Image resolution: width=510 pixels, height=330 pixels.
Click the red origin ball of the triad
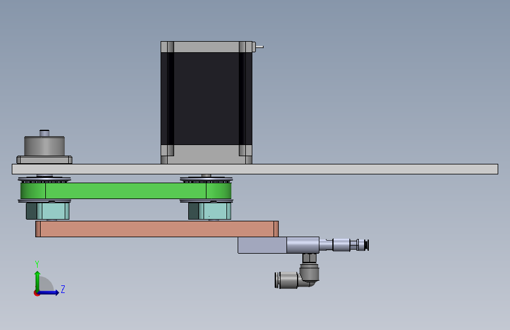pos(36,293)
